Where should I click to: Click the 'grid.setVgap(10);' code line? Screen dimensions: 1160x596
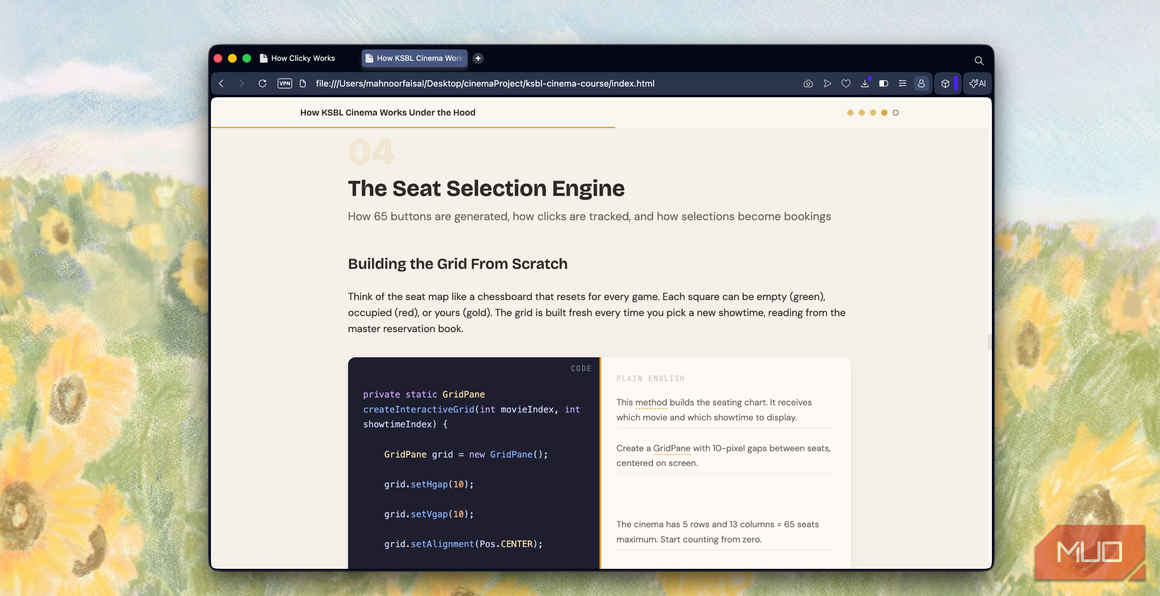tap(429, 514)
